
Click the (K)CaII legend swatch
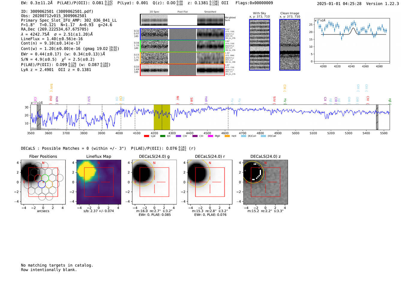point(244,136)
